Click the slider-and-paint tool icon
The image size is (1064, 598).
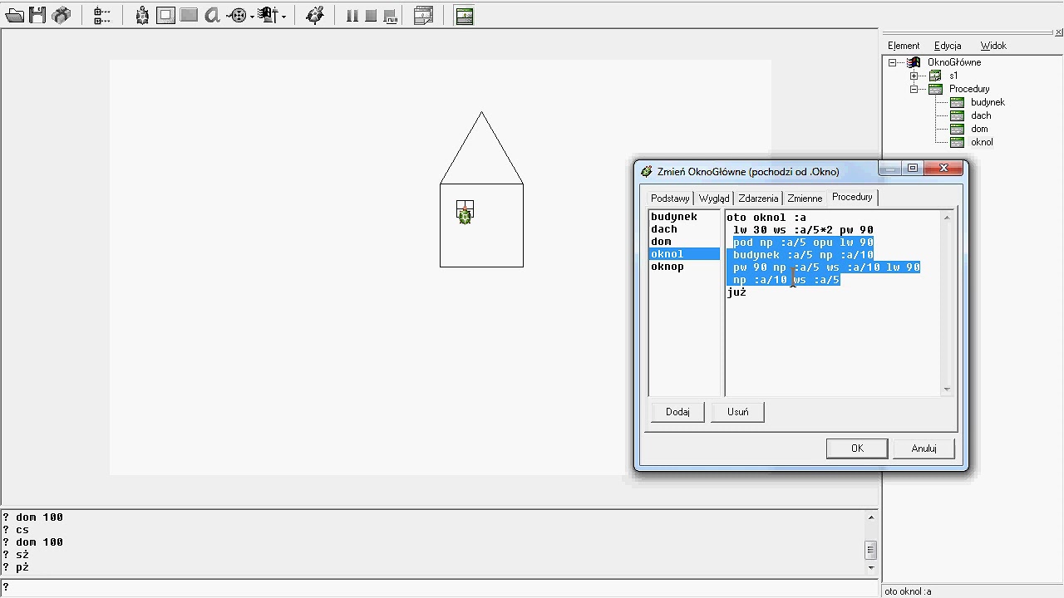pyautogui.click(x=267, y=15)
